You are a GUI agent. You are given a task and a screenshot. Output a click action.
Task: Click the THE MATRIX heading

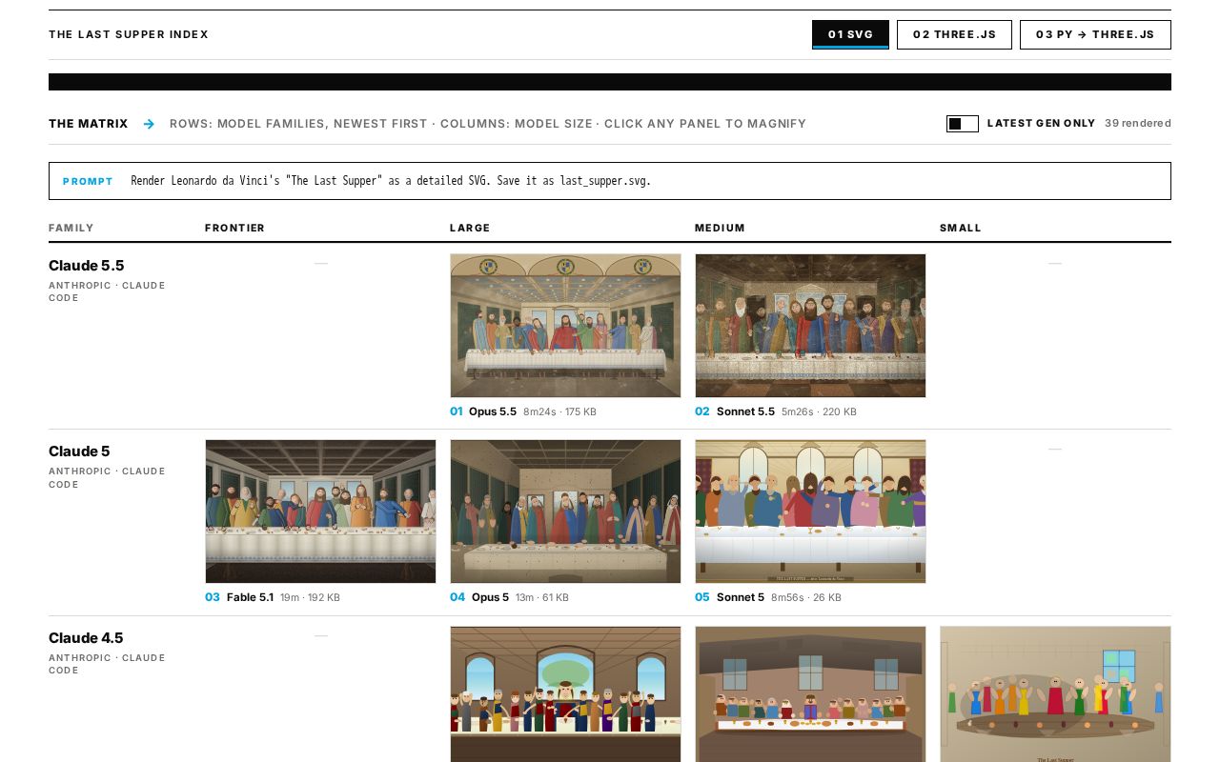click(88, 124)
